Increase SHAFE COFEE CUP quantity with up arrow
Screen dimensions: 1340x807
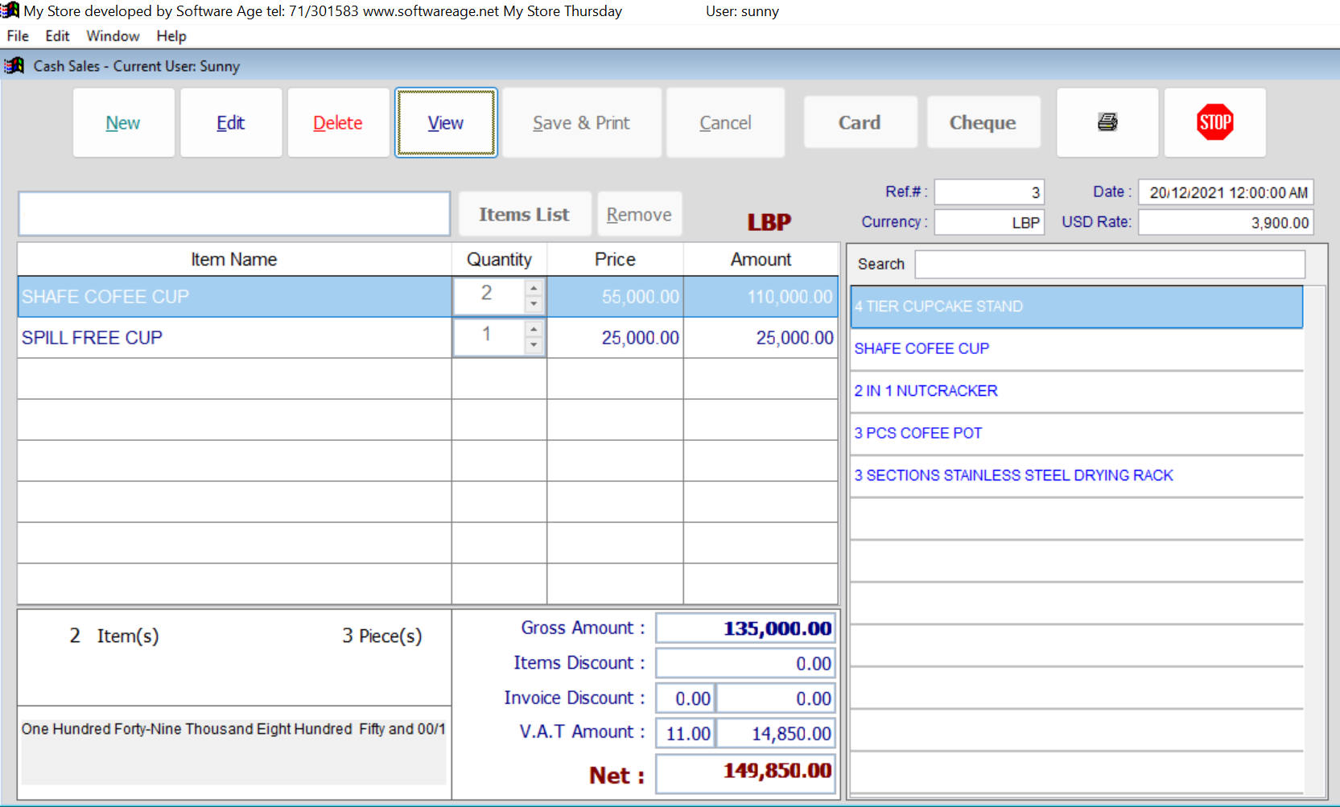[534, 286]
